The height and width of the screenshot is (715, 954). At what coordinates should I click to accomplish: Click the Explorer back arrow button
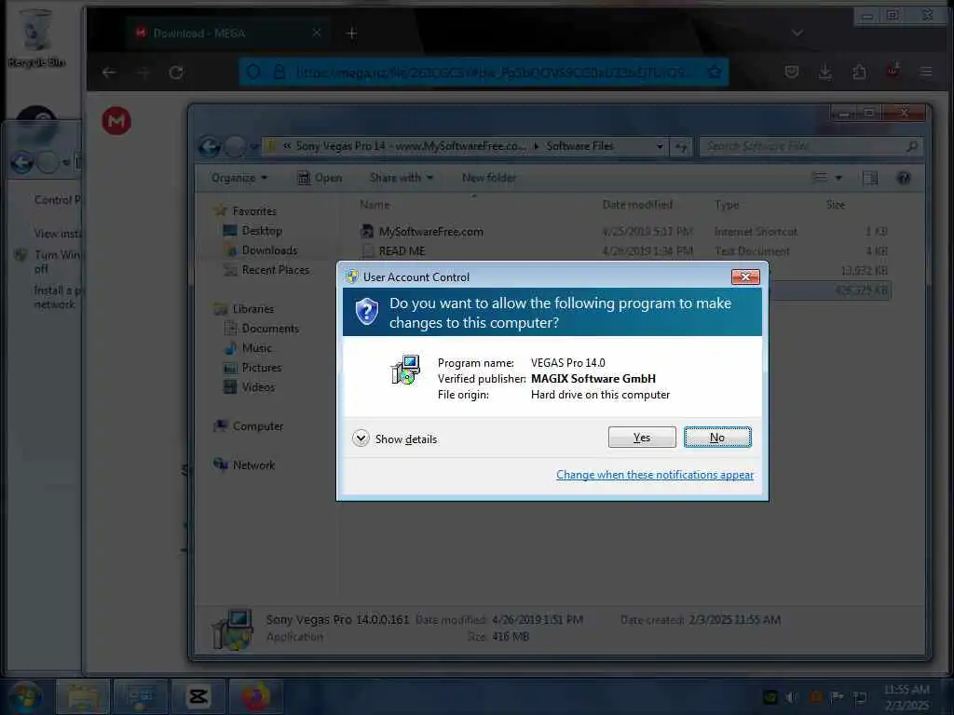click(210, 146)
